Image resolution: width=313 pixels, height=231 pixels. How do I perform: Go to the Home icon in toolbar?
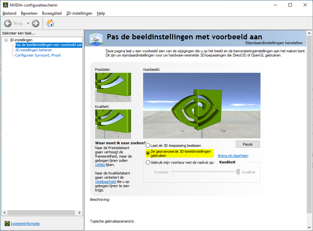[x=50, y=23]
